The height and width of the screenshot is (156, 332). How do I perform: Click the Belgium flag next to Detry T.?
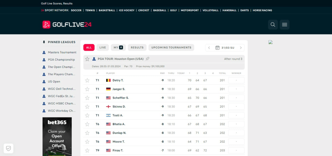pos(108,80)
